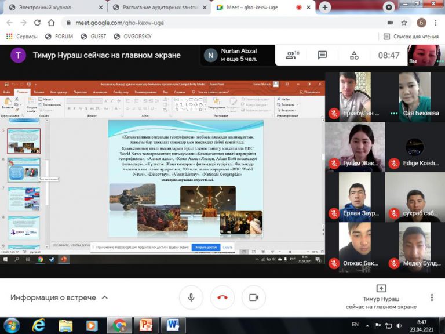The width and height of the screenshot is (445, 334).
Task: Open the meeting chat panel
Action: click(x=322, y=55)
